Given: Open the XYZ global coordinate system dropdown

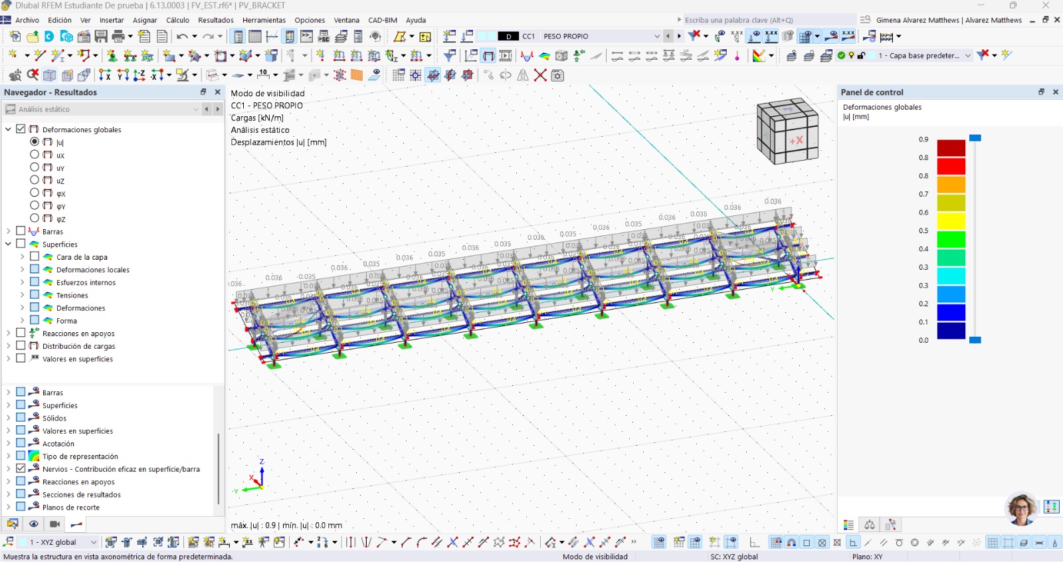Looking at the screenshot, I should (94, 542).
